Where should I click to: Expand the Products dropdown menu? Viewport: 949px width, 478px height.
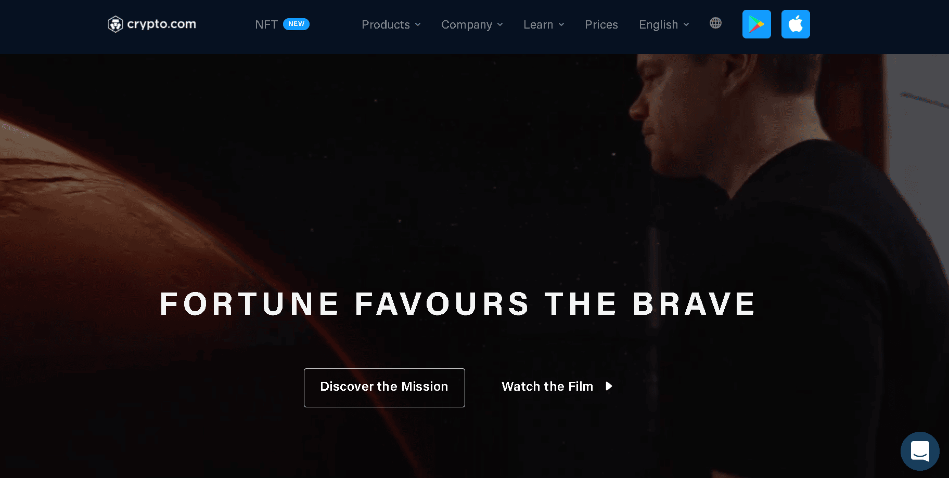click(391, 24)
